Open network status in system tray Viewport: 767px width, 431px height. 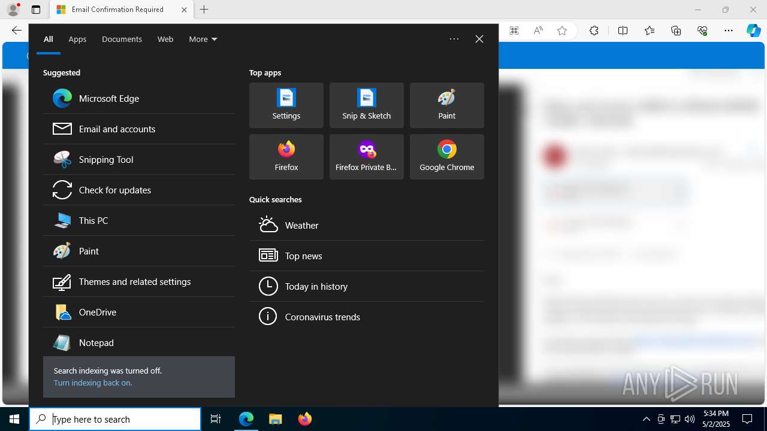[675, 419]
